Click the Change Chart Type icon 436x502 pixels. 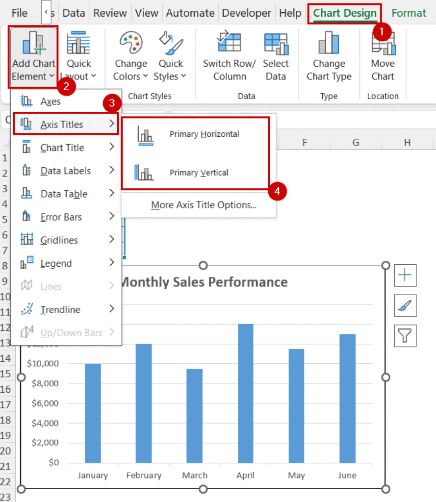pos(329,44)
